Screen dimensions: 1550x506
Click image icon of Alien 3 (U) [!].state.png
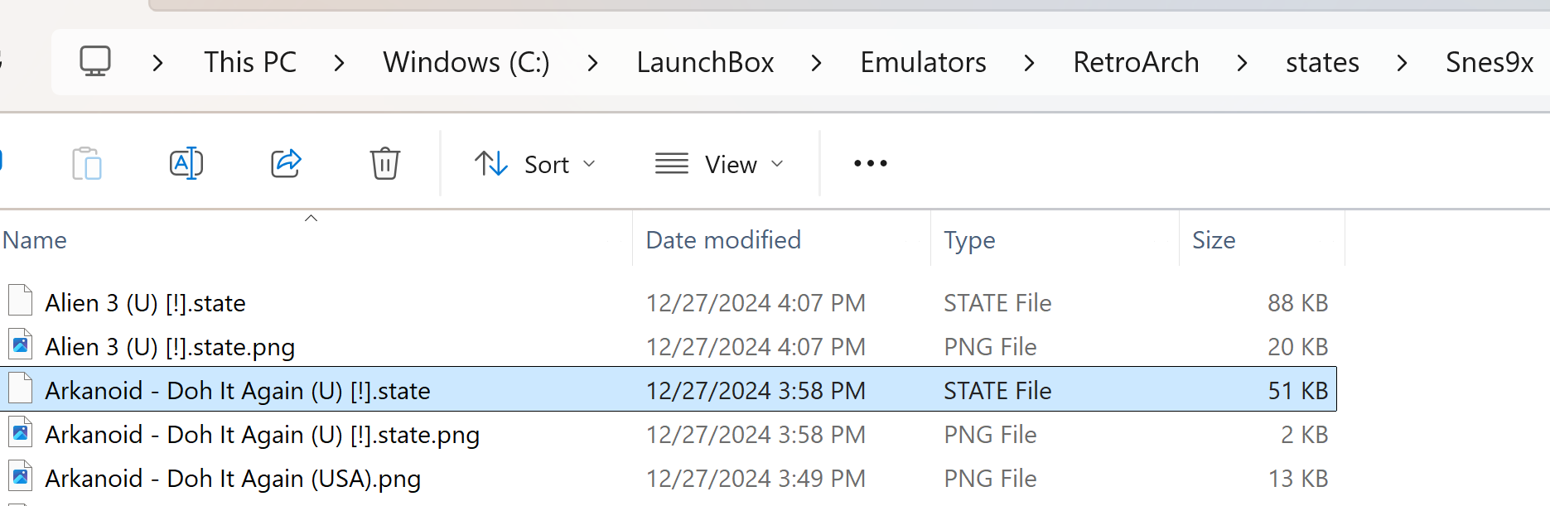coord(21,345)
